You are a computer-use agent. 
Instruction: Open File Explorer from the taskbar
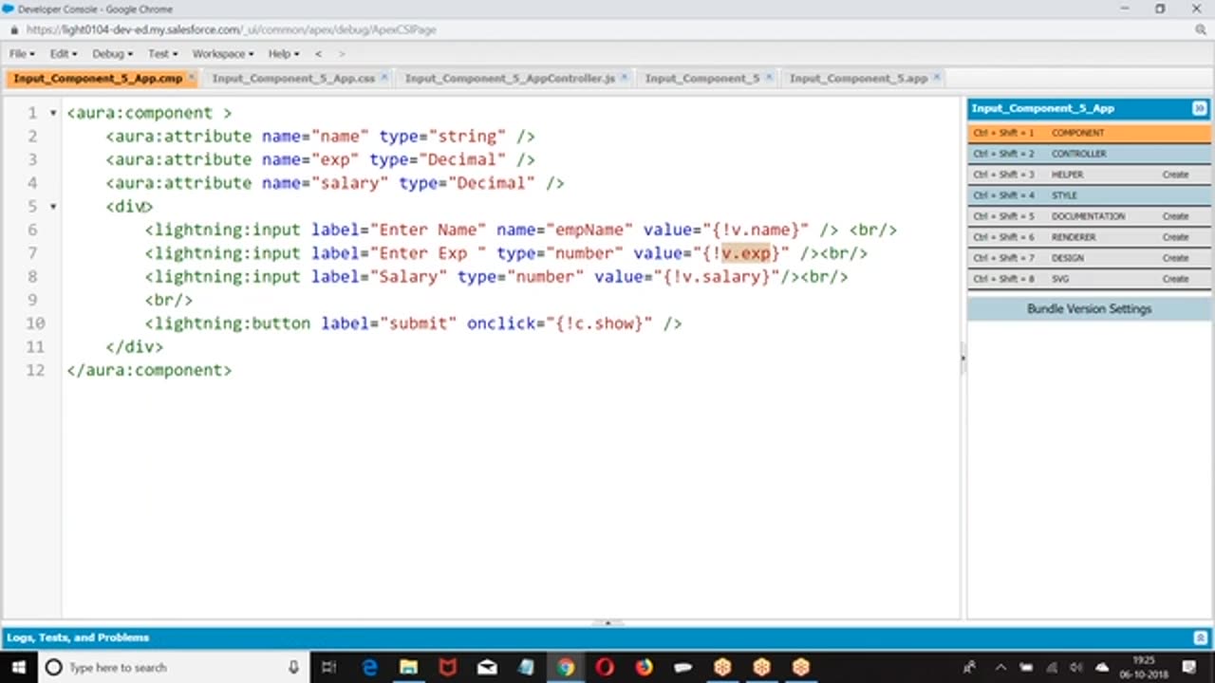point(409,667)
